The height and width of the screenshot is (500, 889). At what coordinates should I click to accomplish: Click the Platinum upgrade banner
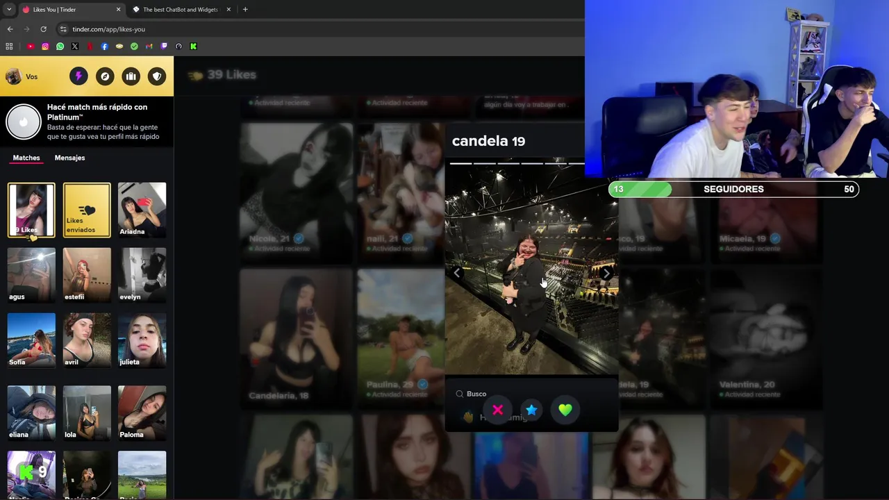pos(87,122)
